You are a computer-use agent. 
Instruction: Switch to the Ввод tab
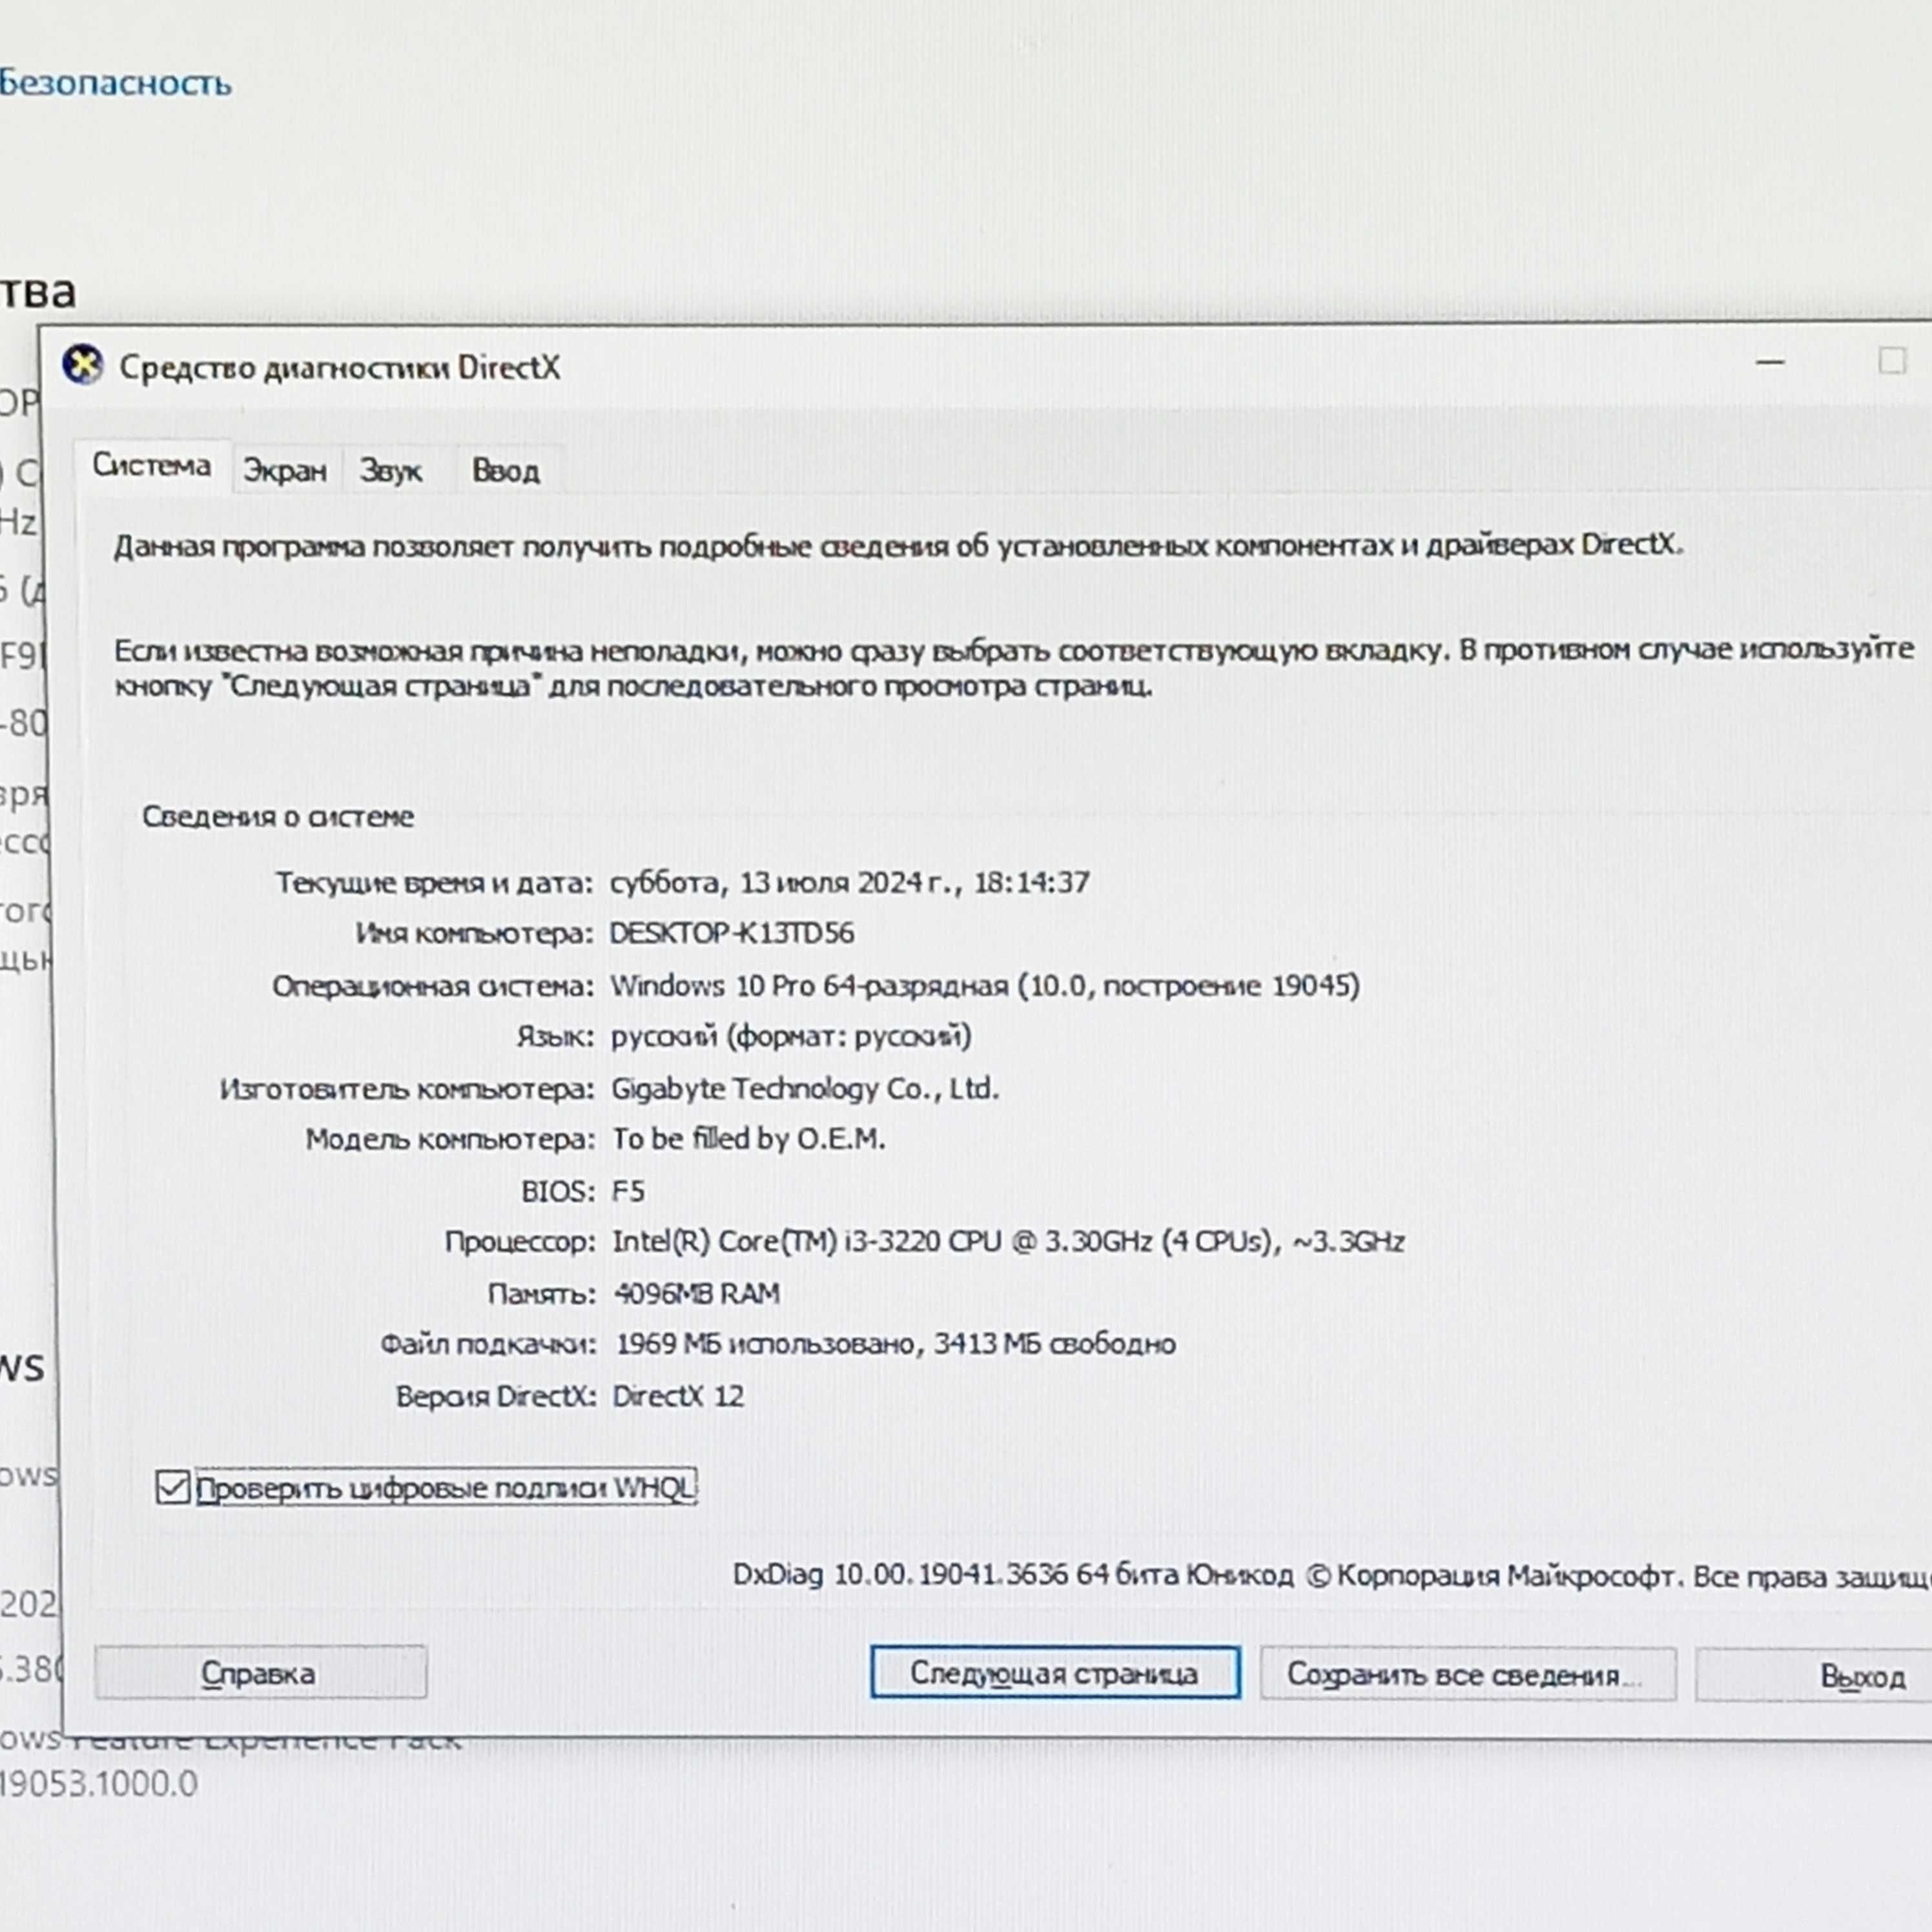click(x=506, y=470)
